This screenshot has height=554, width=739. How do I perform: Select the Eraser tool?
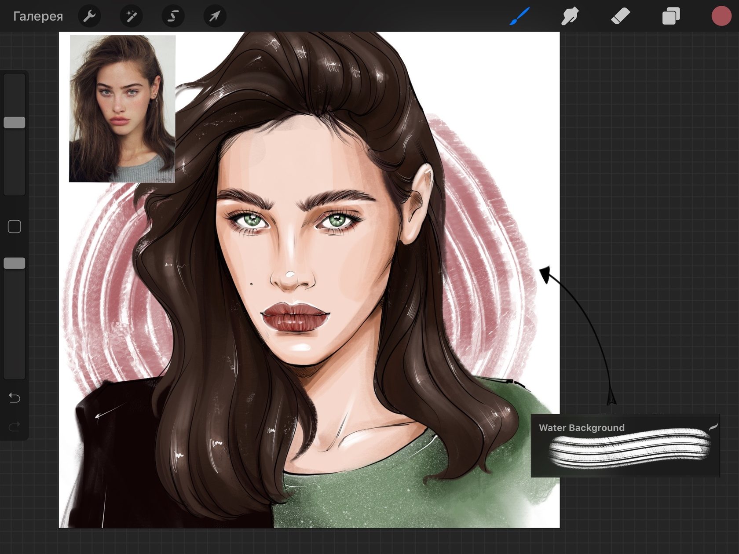(620, 16)
